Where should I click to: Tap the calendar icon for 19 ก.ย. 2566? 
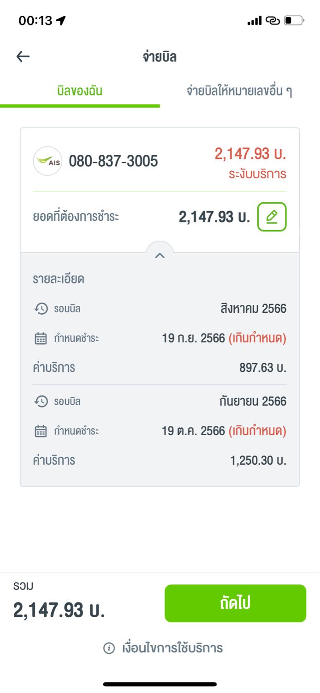pos(41,339)
